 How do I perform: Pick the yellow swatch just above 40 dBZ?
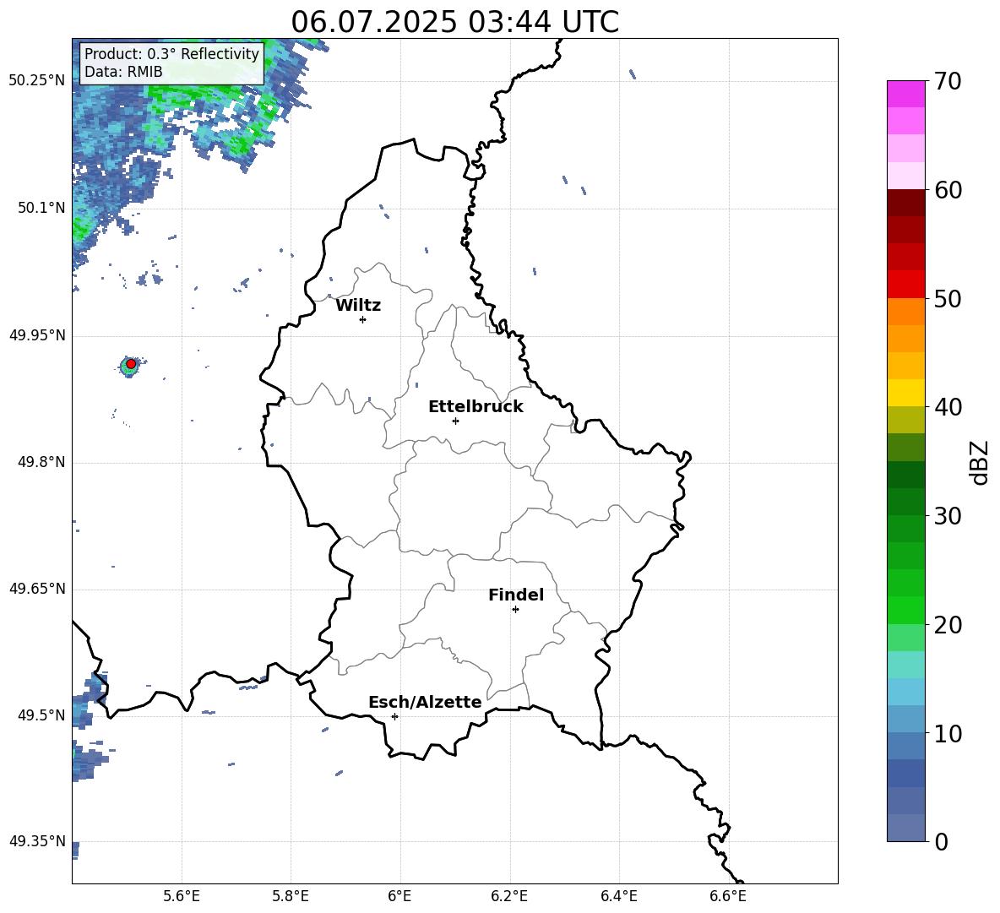tap(905, 393)
